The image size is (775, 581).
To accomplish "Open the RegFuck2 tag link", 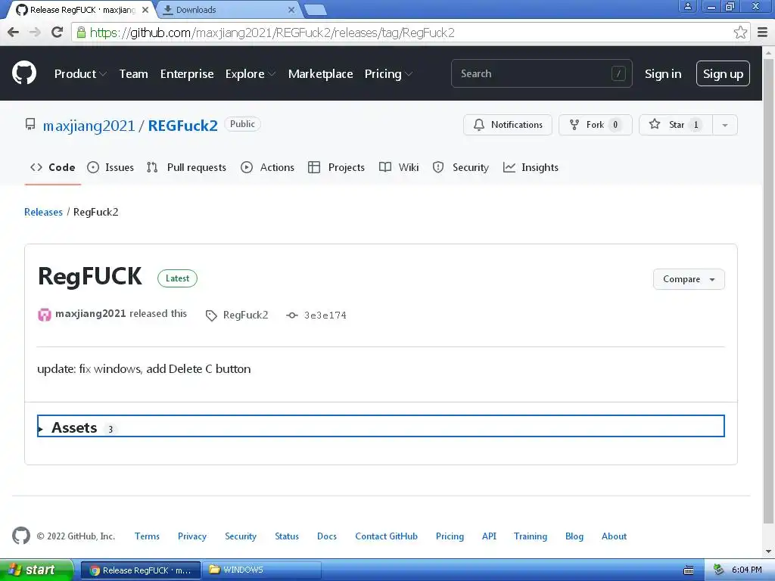I will click(x=246, y=315).
